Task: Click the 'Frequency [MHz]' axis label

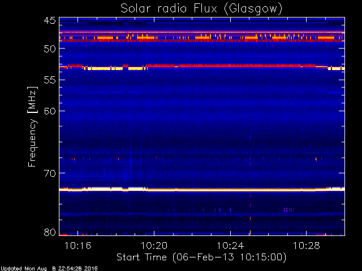Action: click(32, 126)
